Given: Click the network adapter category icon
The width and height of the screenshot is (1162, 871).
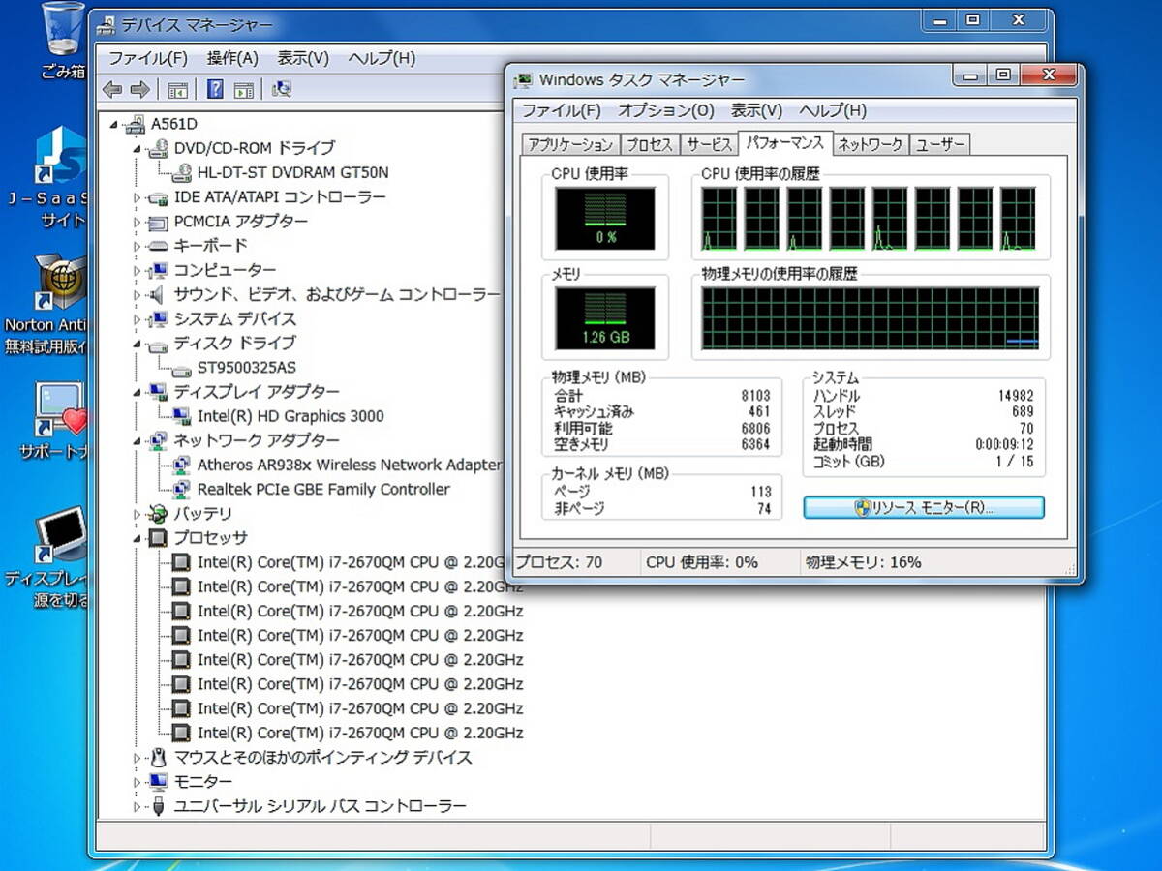Looking at the screenshot, I should coord(158,440).
